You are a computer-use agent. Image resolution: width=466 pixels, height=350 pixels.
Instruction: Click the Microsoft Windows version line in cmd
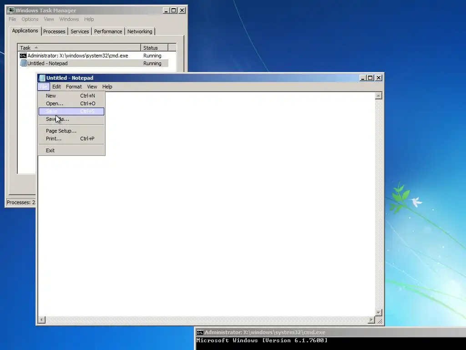click(x=262, y=340)
